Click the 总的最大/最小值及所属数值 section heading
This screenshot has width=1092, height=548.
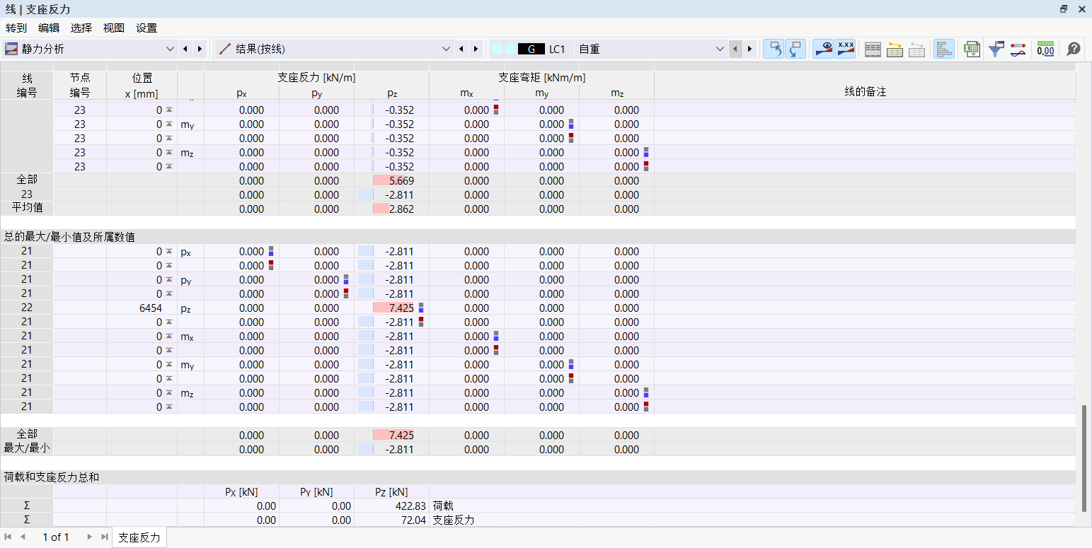point(69,237)
